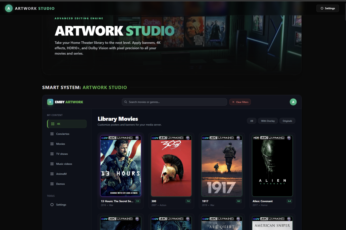The height and width of the screenshot is (230, 346).
Task: Open the green user avatar 'A' in panel
Action: coord(293,102)
